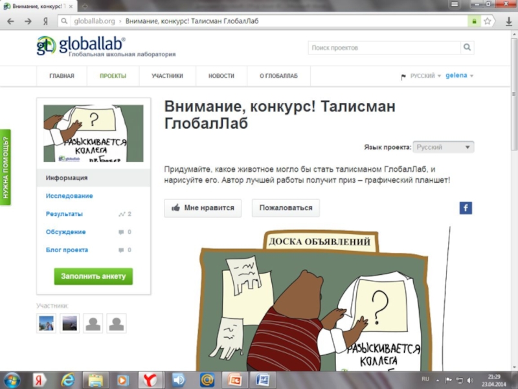Viewport: 518px width, 389px height.
Task: Click the tray network icon
Action: point(459,380)
